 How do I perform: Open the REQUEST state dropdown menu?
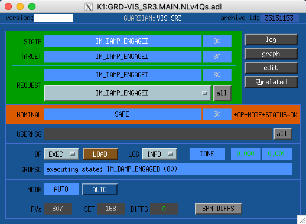click(127, 93)
